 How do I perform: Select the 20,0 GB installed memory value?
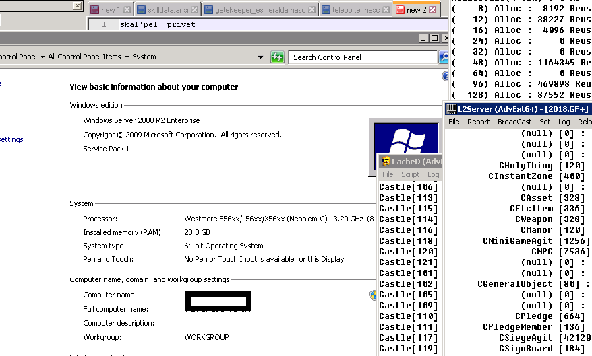pos(197,232)
